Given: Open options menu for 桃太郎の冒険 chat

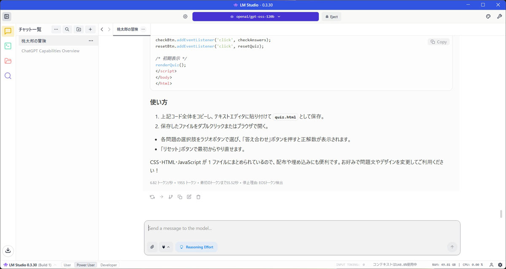Looking at the screenshot, I should click(x=91, y=41).
